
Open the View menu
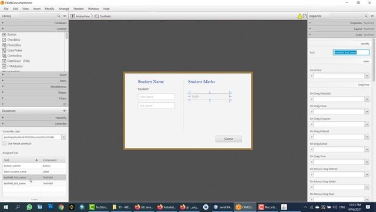point(25,9)
